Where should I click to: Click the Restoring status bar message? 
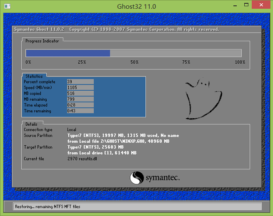[x=48, y=206]
